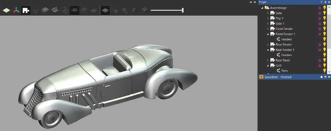
Task: Click the home icon in Speedster bar
Action: pos(322,77)
